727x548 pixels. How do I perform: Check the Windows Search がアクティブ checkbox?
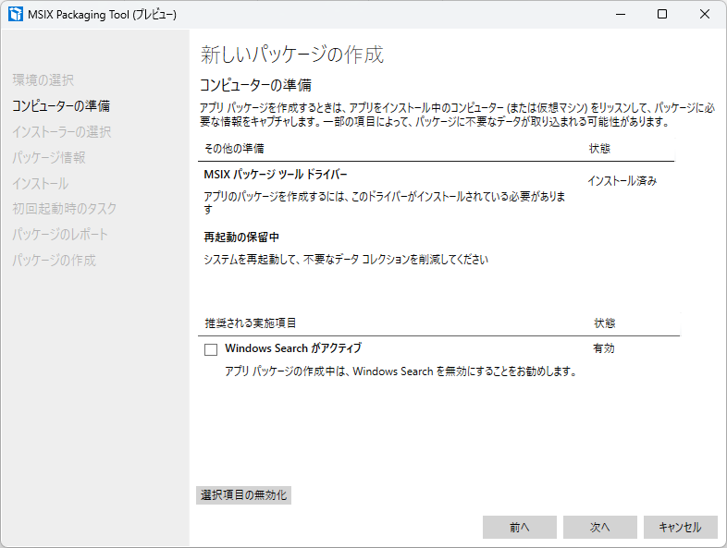pyautogui.click(x=211, y=349)
